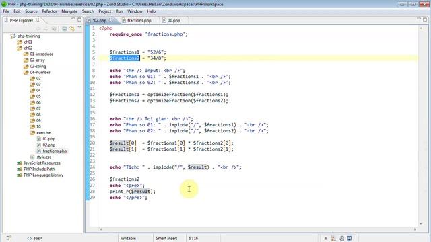
Task: Click the Up level icon in PHP Explorer
Action: pyautogui.click(x=54, y=28)
